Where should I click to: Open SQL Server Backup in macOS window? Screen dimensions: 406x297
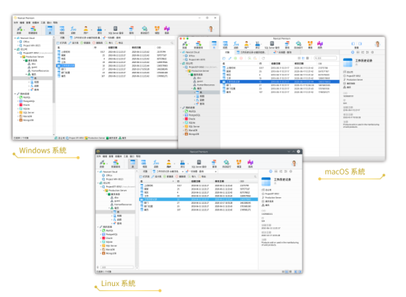coord(272,44)
